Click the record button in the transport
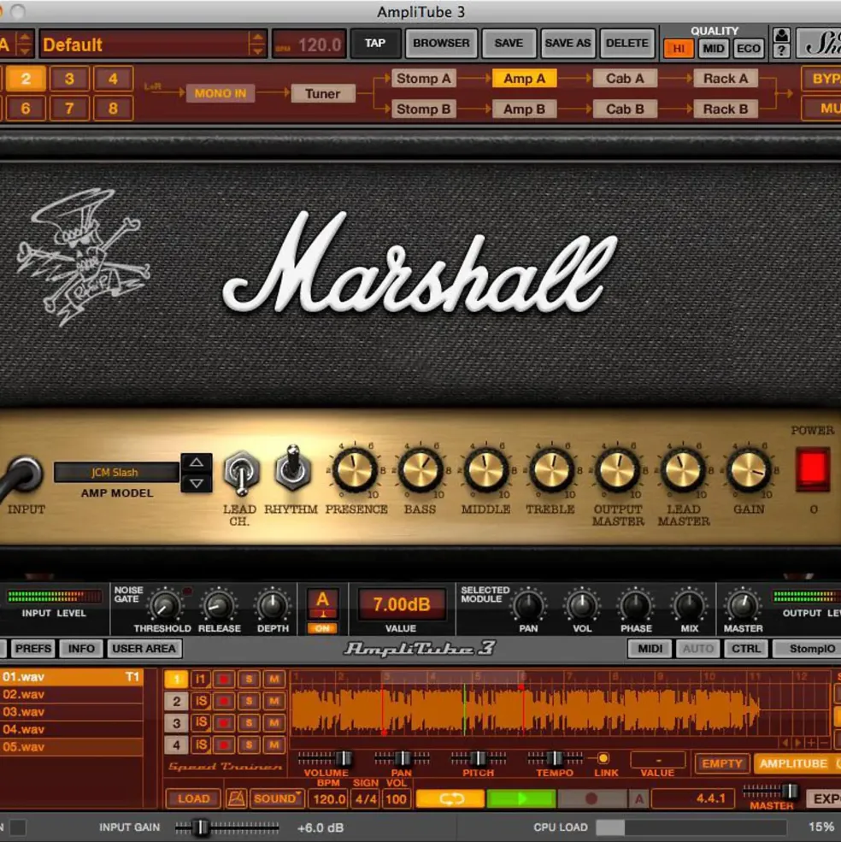Screen dimensions: 841x842 [591, 798]
